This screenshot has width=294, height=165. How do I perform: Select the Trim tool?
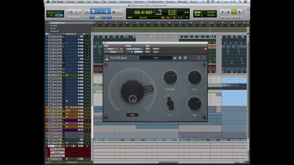pos(94,11)
